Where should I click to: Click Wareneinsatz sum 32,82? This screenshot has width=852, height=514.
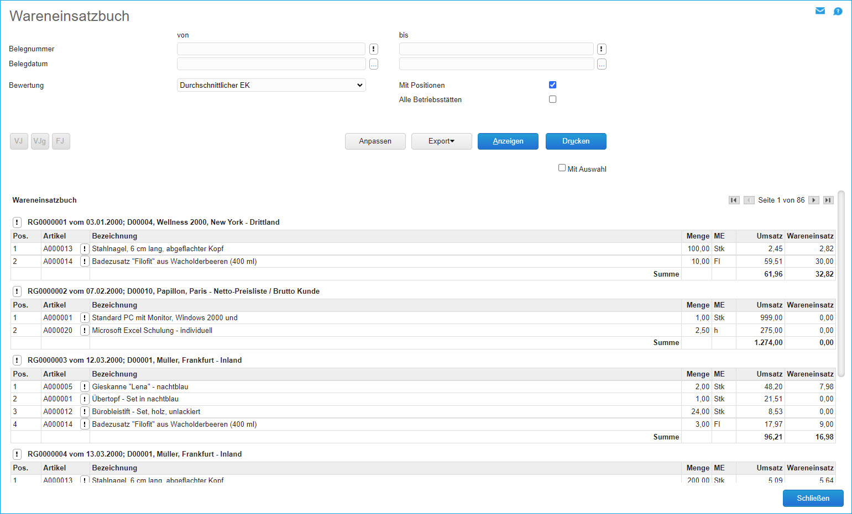[x=824, y=274]
